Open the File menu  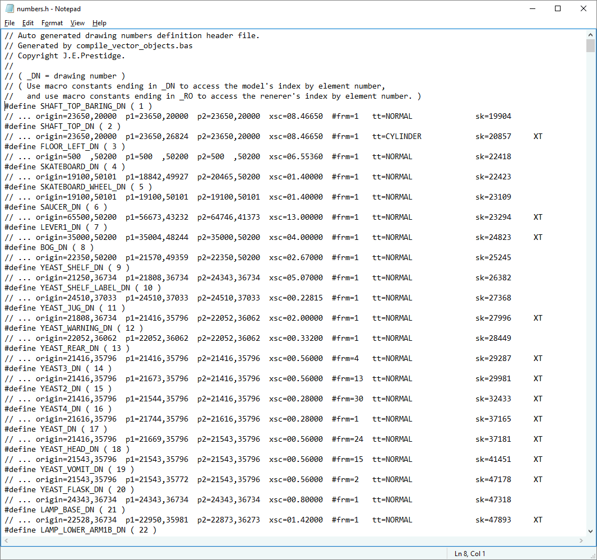pyautogui.click(x=10, y=23)
